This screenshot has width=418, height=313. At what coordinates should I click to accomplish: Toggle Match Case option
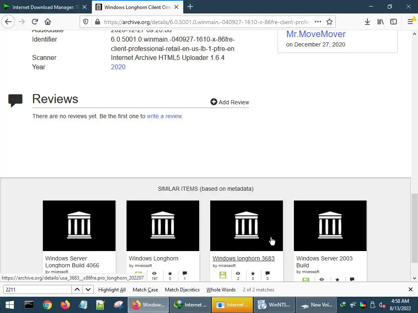[145, 290]
